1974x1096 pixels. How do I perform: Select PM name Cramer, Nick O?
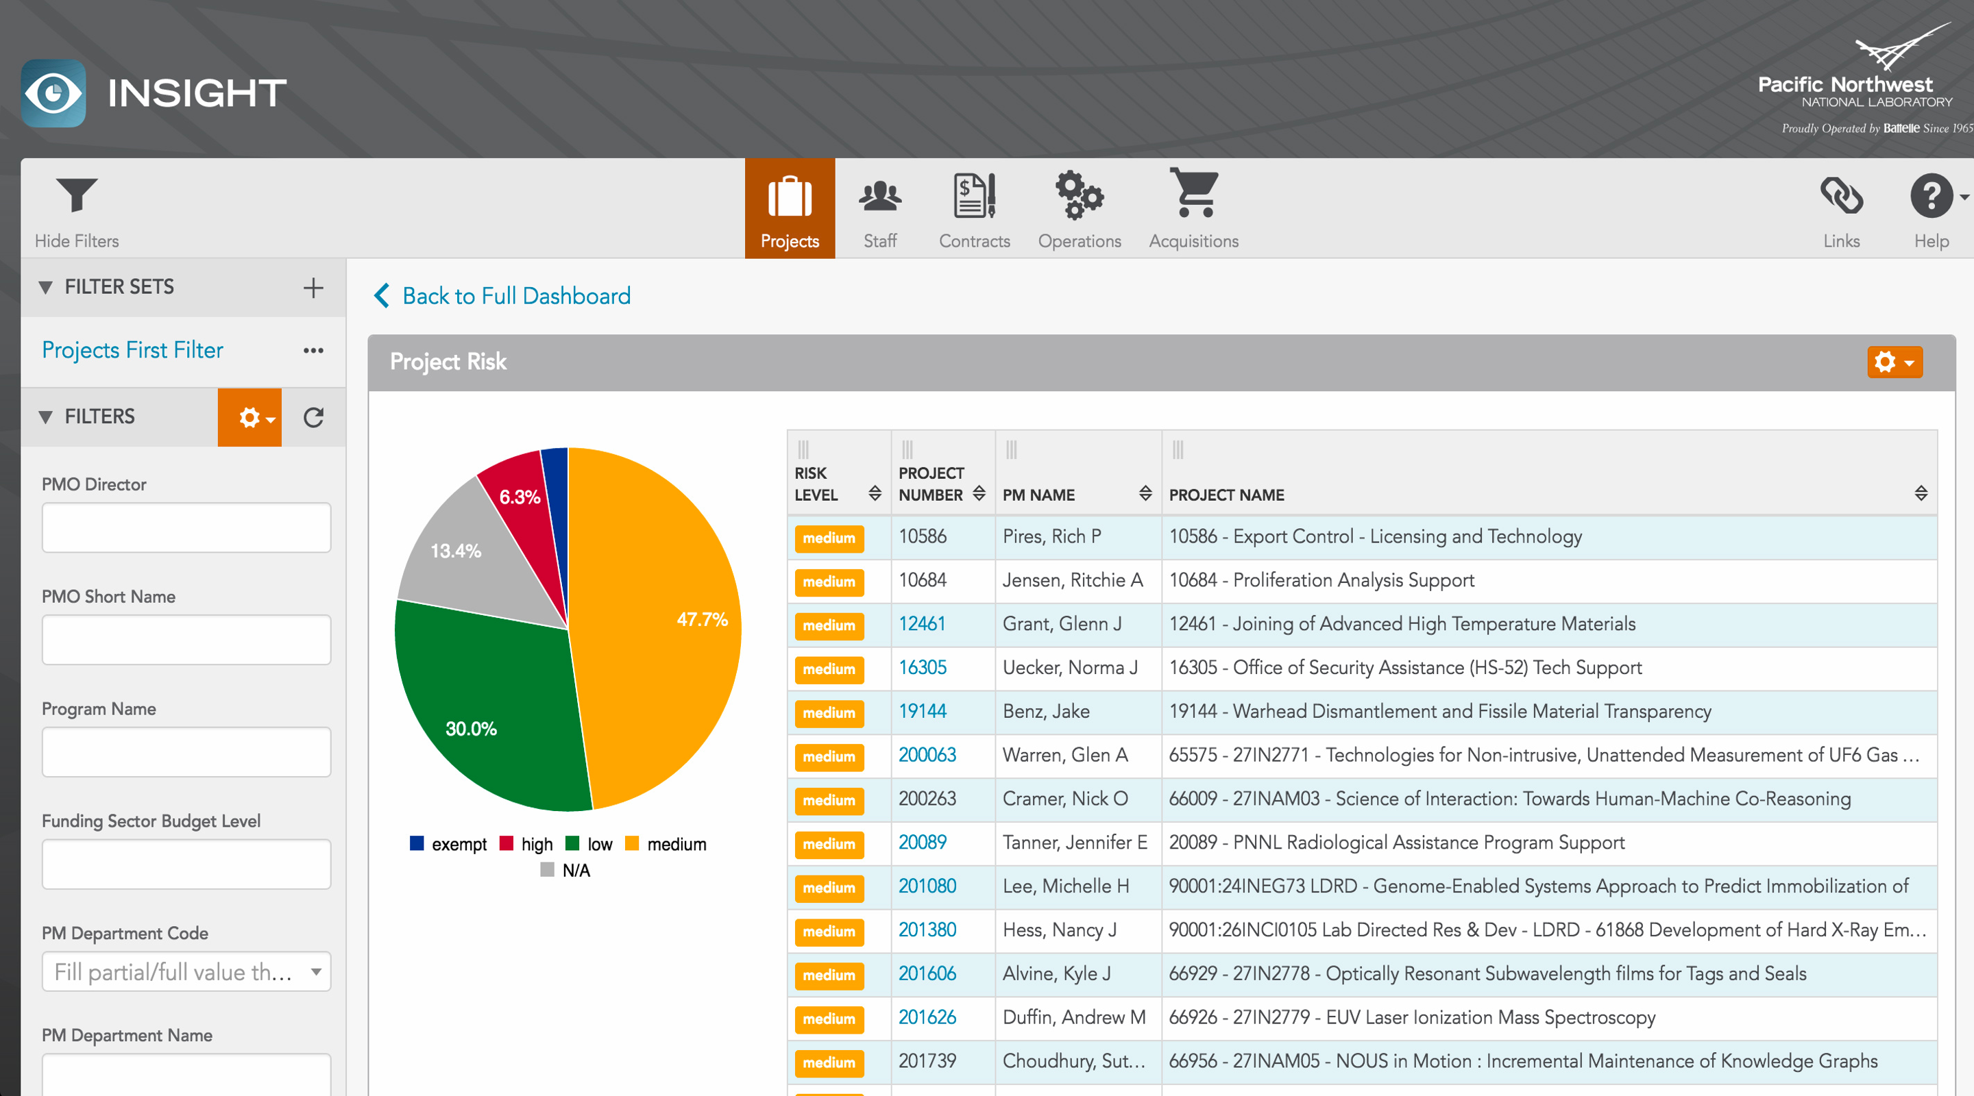click(1065, 798)
